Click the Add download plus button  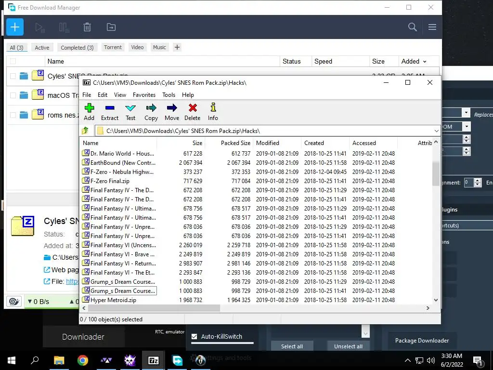pos(15,27)
